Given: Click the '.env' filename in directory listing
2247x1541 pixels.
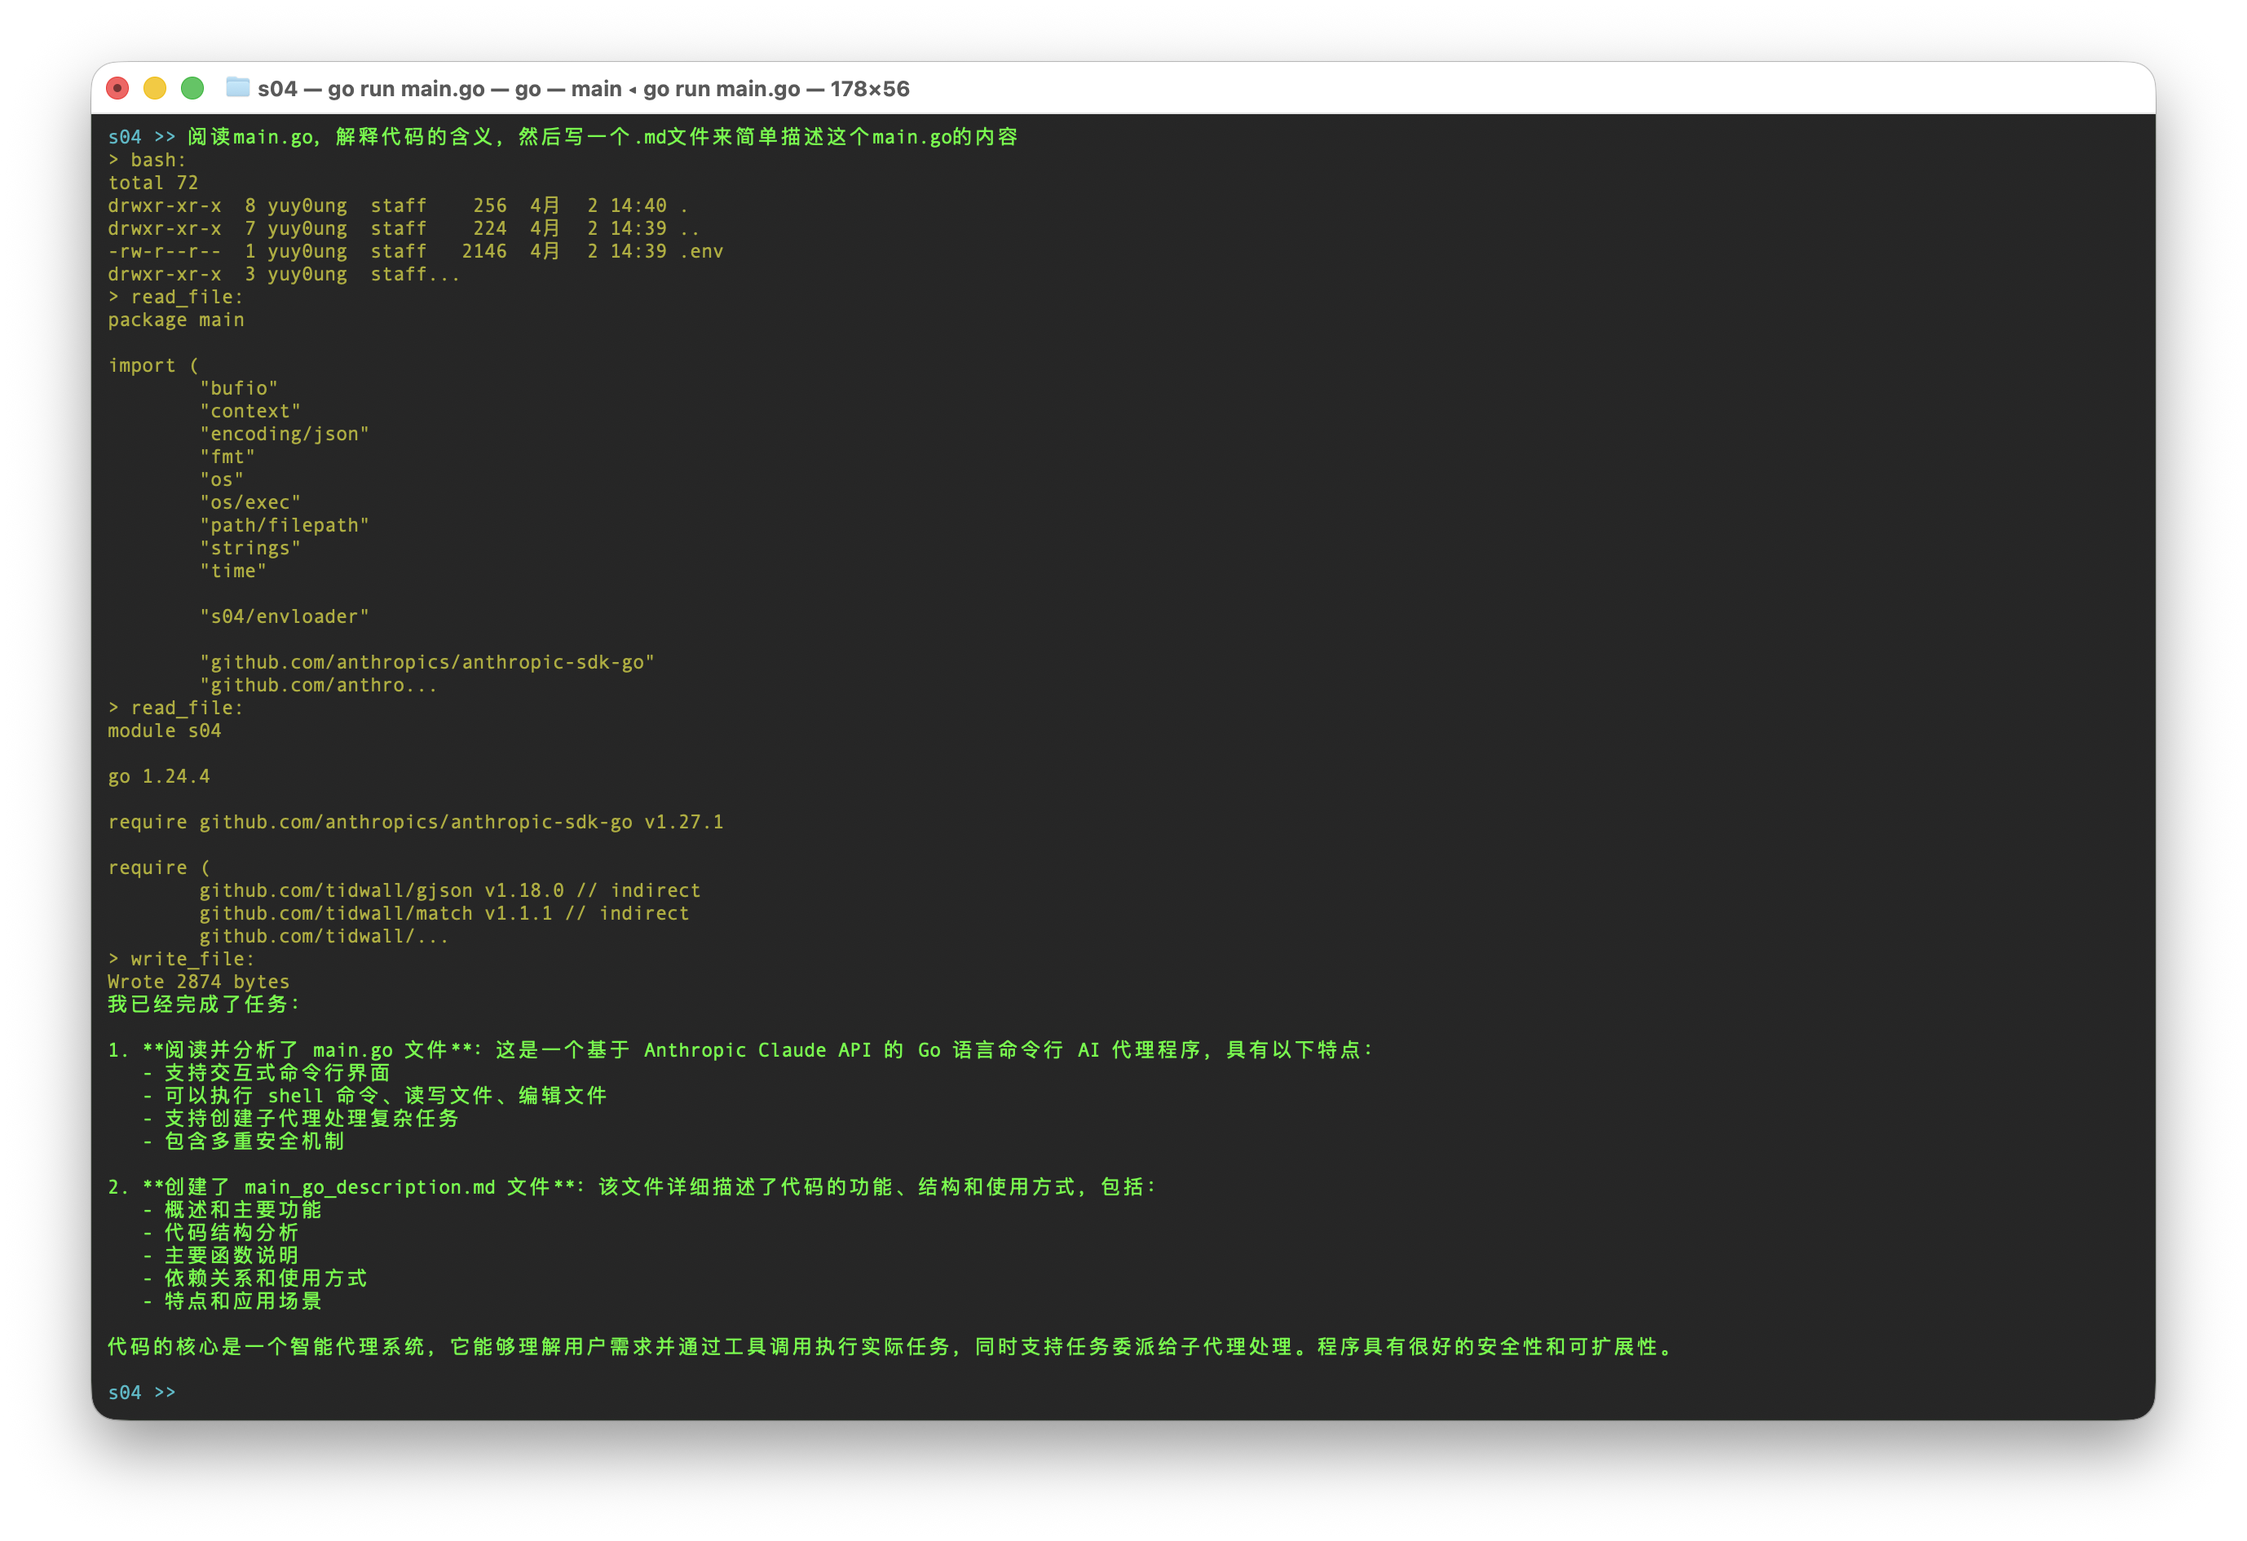Looking at the screenshot, I should (x=702, y=251).
